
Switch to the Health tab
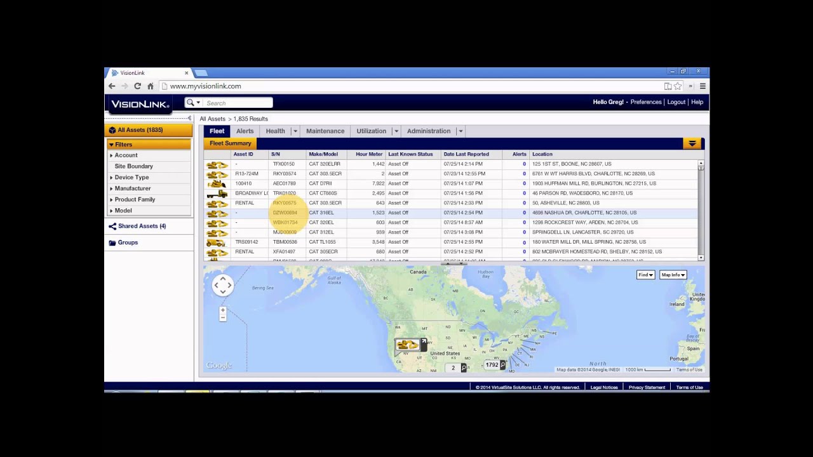tap(275, 131)
